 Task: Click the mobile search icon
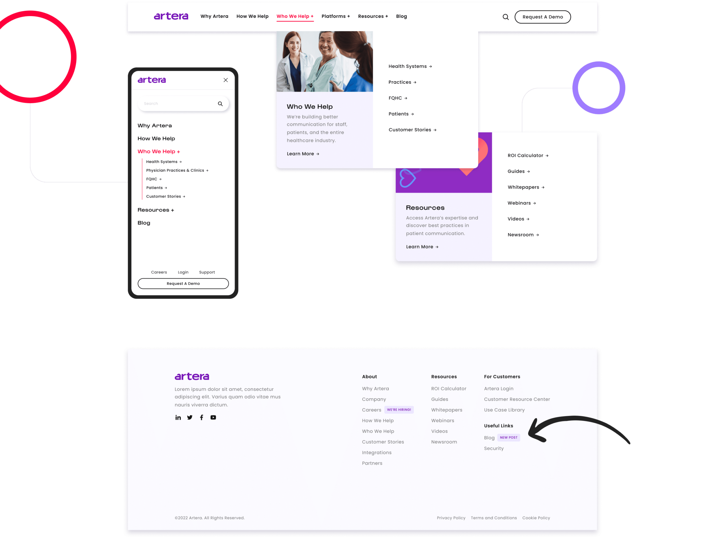[x=221, y=103]
